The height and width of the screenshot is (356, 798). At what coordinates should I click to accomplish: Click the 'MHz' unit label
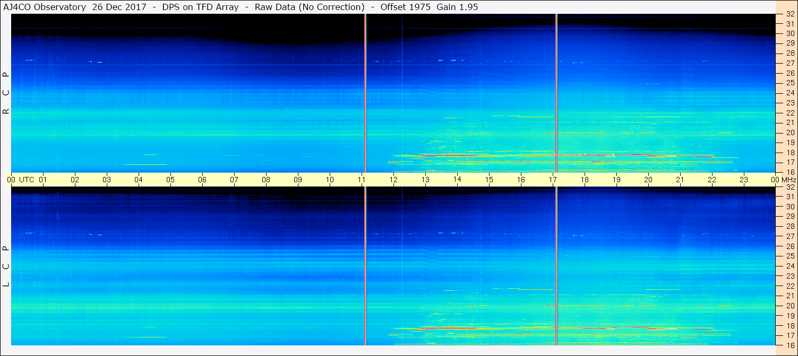point(789,180)
